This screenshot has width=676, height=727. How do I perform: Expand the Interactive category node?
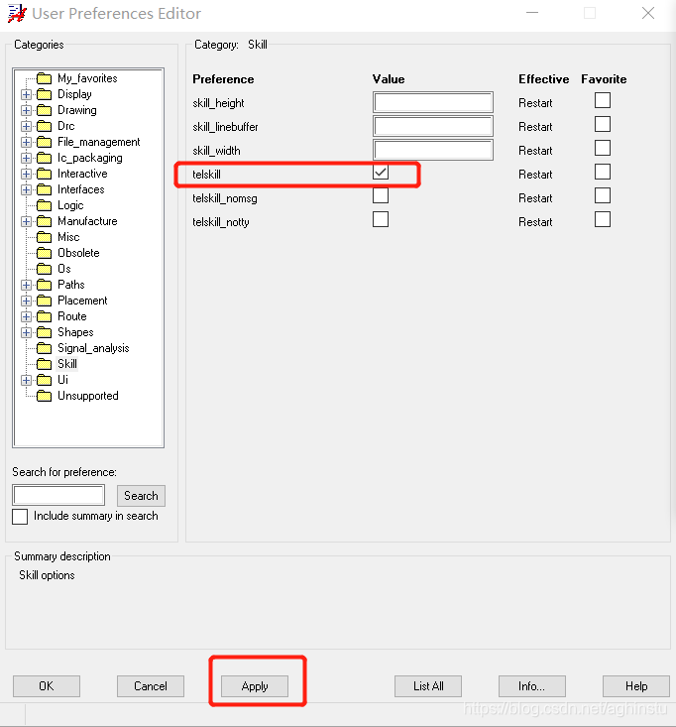click(x=27, y=174)
